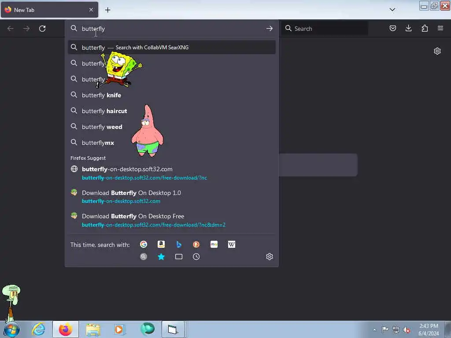Image resolution: width=451 pixels, height=338 pixels.
Task: Search with Wikipedia this time
Action: point(232,244)
